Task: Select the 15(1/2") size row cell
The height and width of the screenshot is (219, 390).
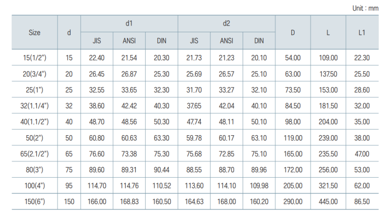Action: pyautogui.click(x=35, y=58)
